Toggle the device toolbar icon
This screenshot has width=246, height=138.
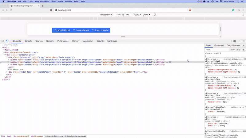pos(7,41)
